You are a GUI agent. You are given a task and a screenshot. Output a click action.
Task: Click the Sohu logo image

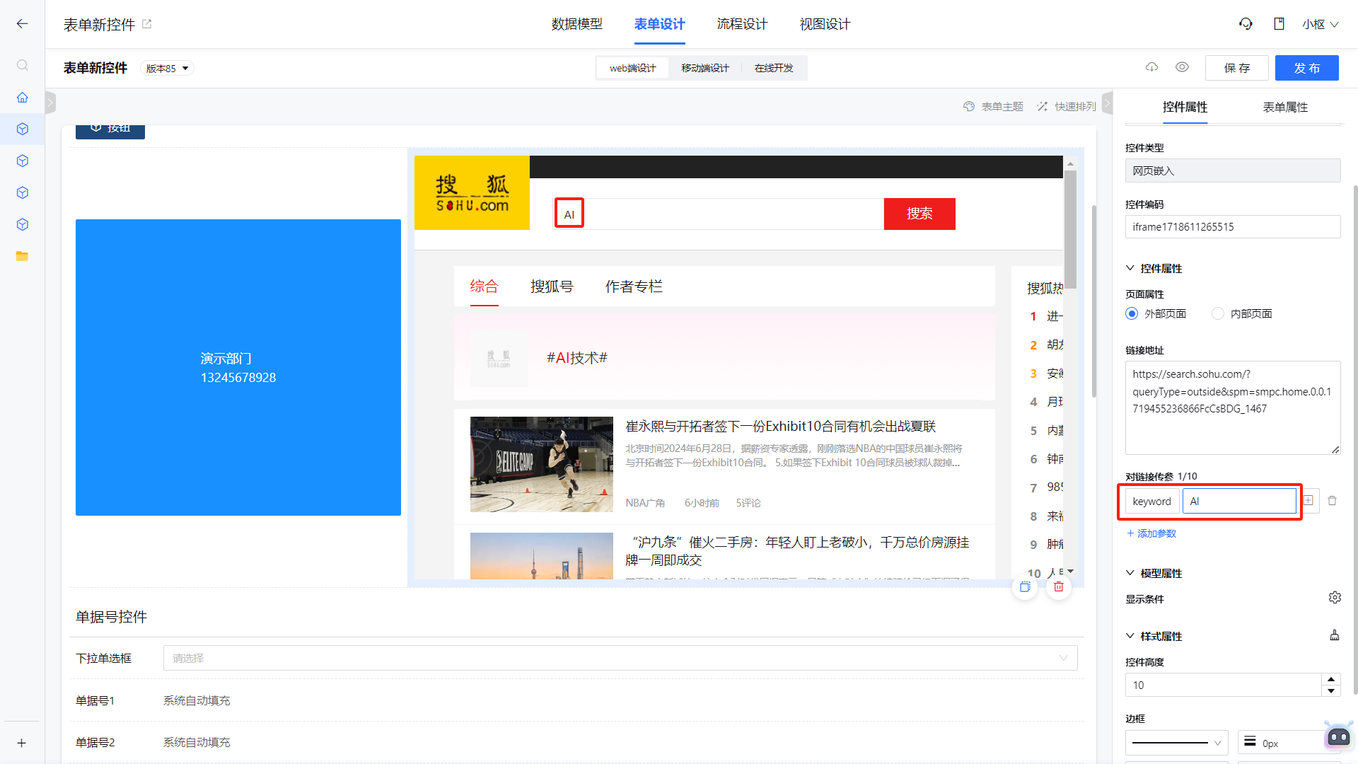coord(472,192)
